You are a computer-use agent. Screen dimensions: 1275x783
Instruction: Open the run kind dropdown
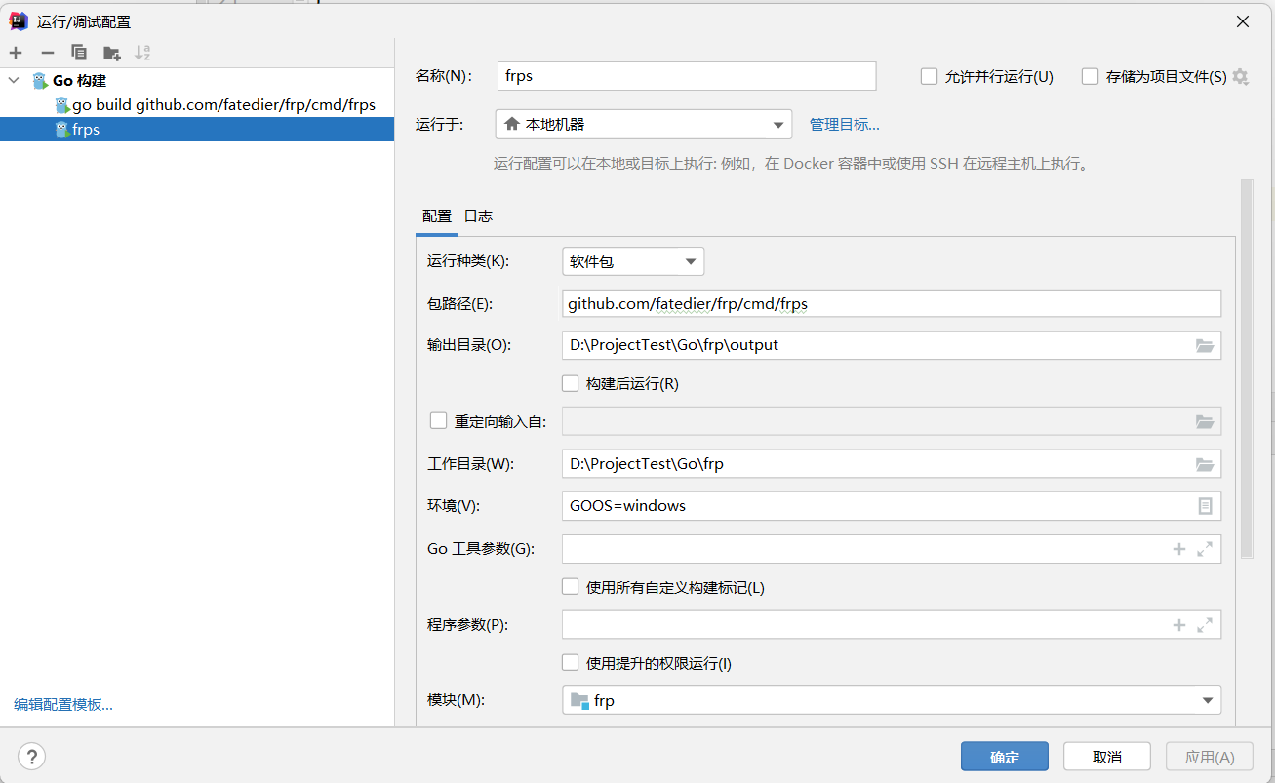(x=633, y=261)
